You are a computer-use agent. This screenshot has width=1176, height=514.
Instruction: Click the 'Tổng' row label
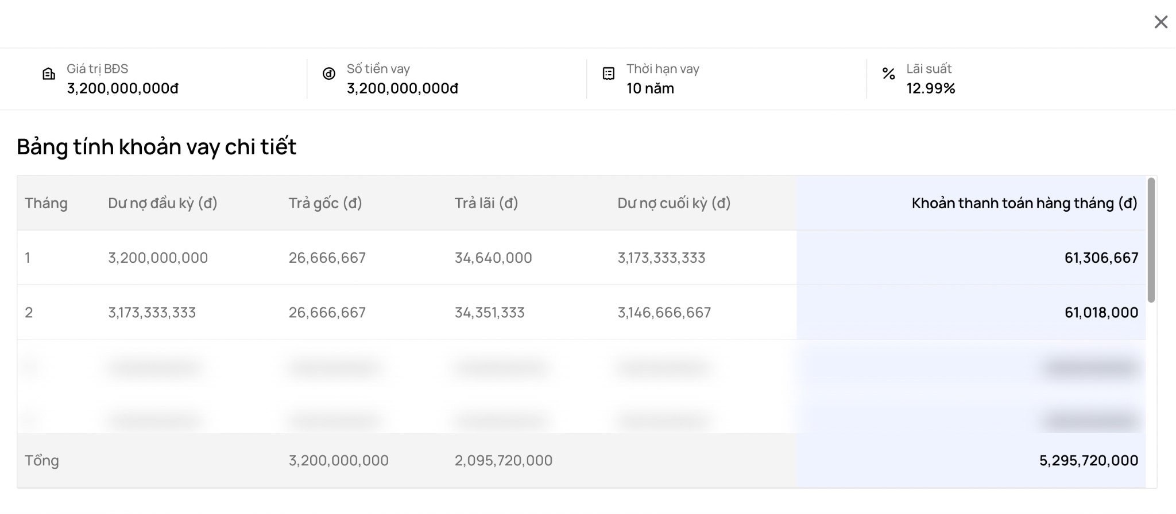42,460
